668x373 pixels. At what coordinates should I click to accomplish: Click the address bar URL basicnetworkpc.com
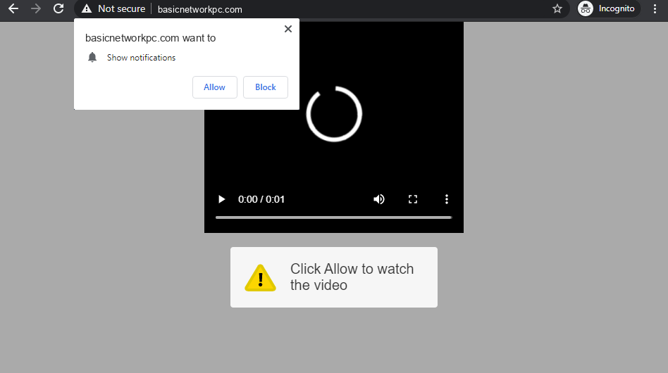tap(200, 9)
